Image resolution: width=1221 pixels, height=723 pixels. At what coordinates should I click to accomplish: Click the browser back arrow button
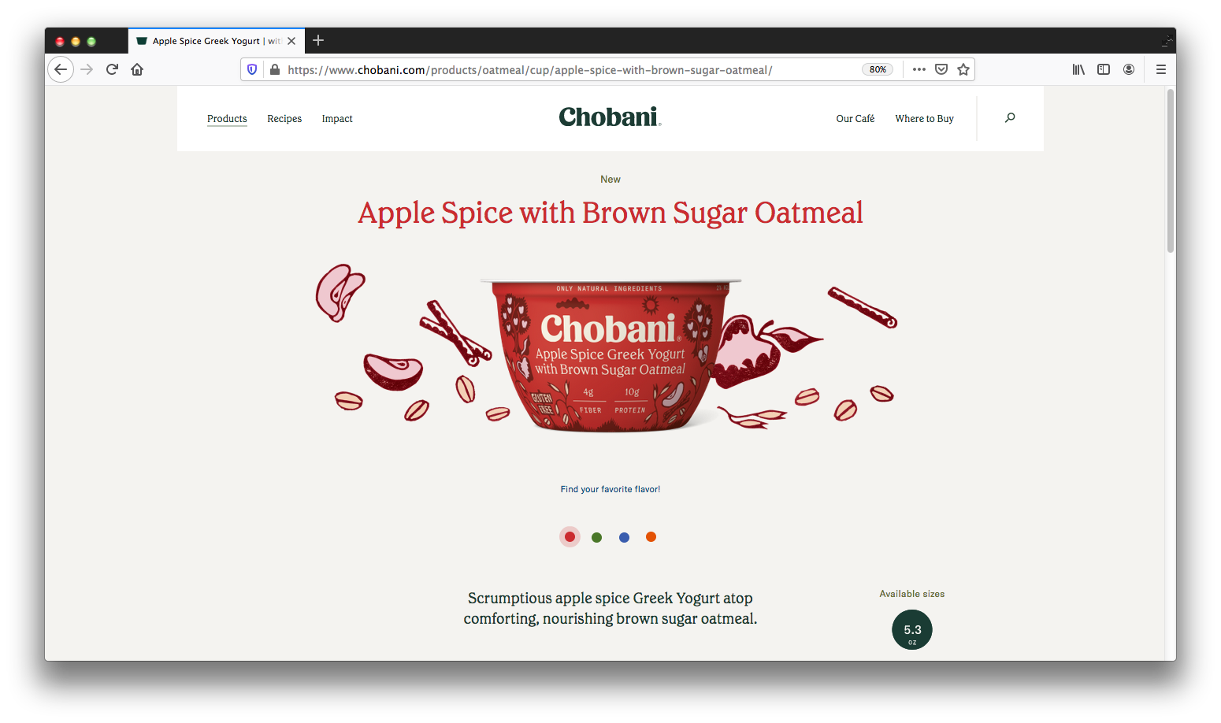pyautogui.click(x=61, y=69)
